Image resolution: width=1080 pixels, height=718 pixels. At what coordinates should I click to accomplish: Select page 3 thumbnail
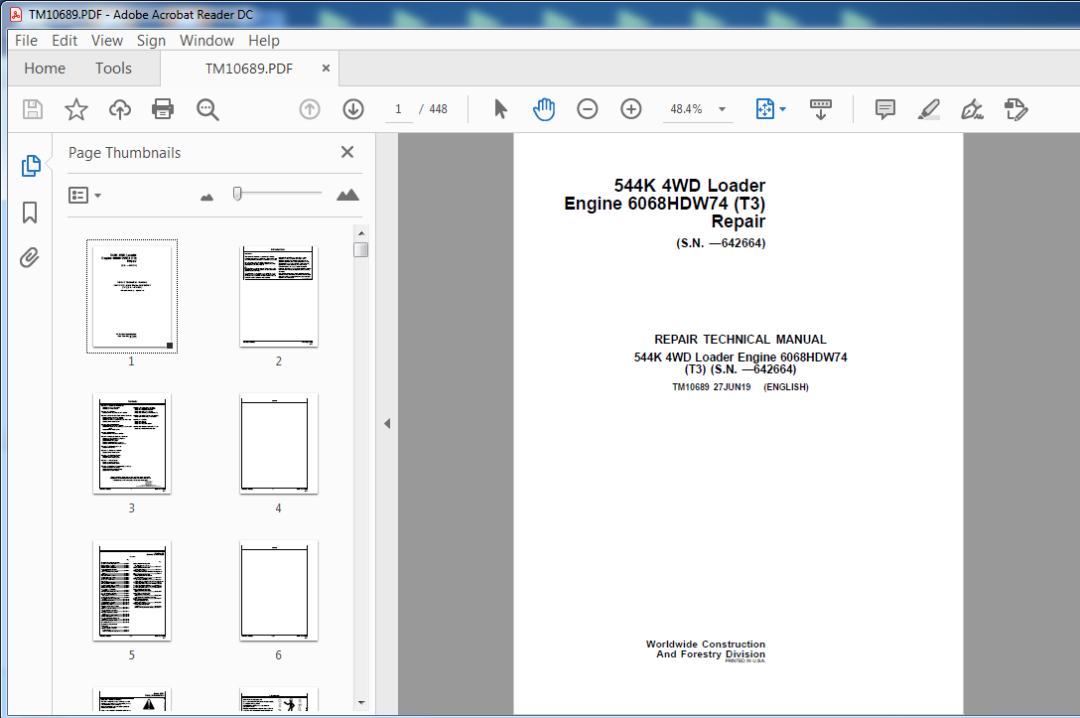tap(132, 443)
